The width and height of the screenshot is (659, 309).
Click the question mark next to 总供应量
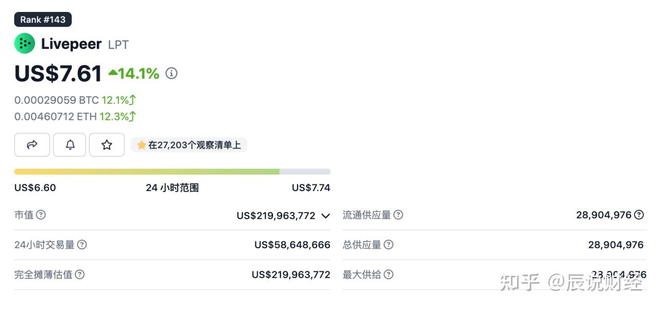[x=389, y=244]
